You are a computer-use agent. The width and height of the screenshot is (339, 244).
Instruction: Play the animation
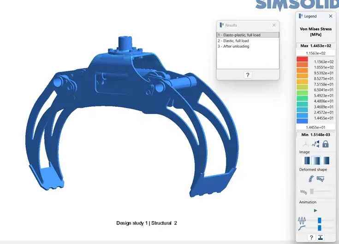315,210
